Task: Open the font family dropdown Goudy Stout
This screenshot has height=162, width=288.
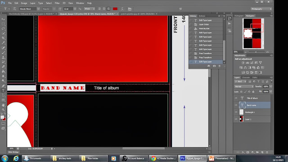Action: (38, 9)
